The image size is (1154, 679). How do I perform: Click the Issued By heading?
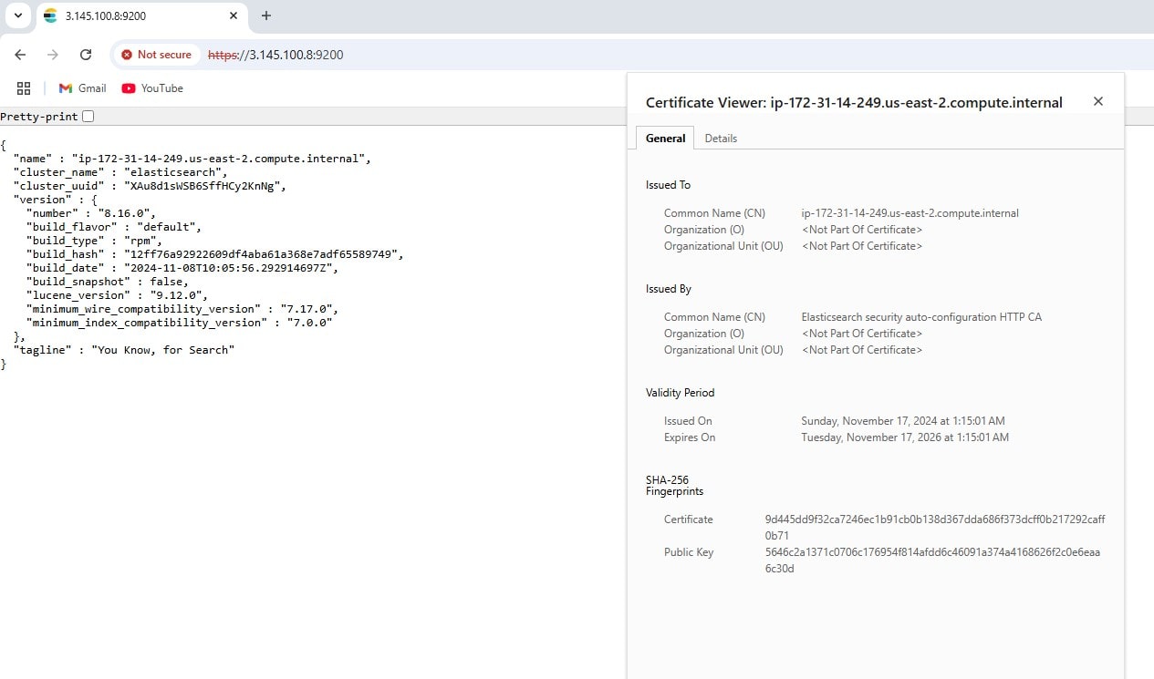[x=669, y=289]
